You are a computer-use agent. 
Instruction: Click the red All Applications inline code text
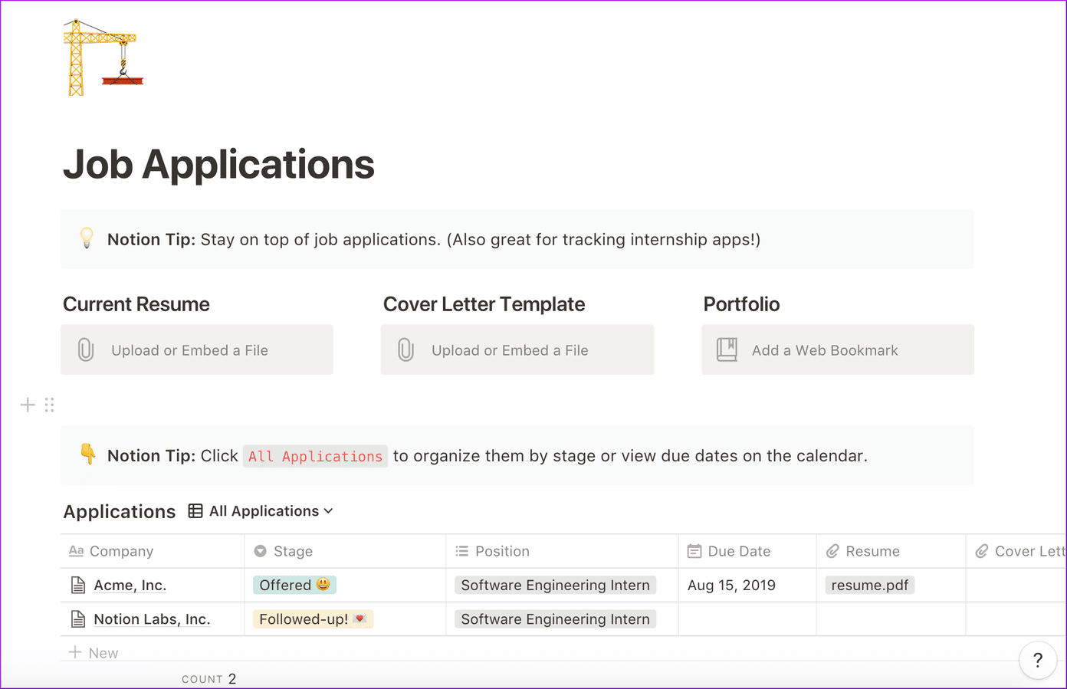click(315, 456)
